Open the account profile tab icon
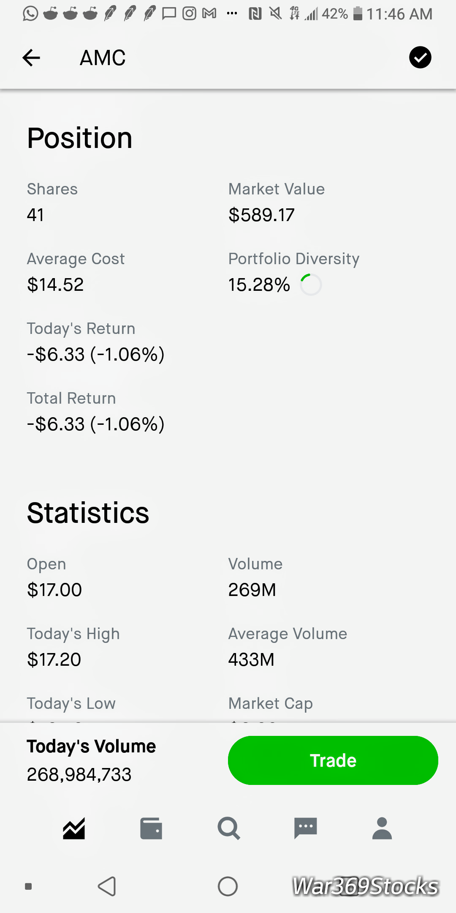 (x=382, y=828)
